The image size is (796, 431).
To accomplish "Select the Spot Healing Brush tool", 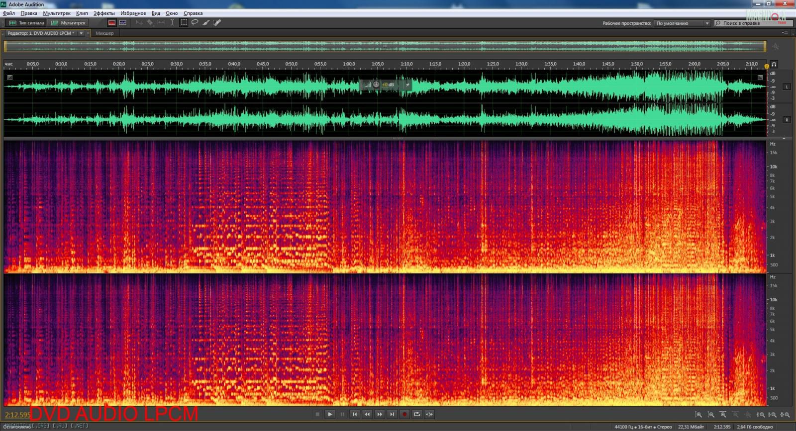I will 217,23.
